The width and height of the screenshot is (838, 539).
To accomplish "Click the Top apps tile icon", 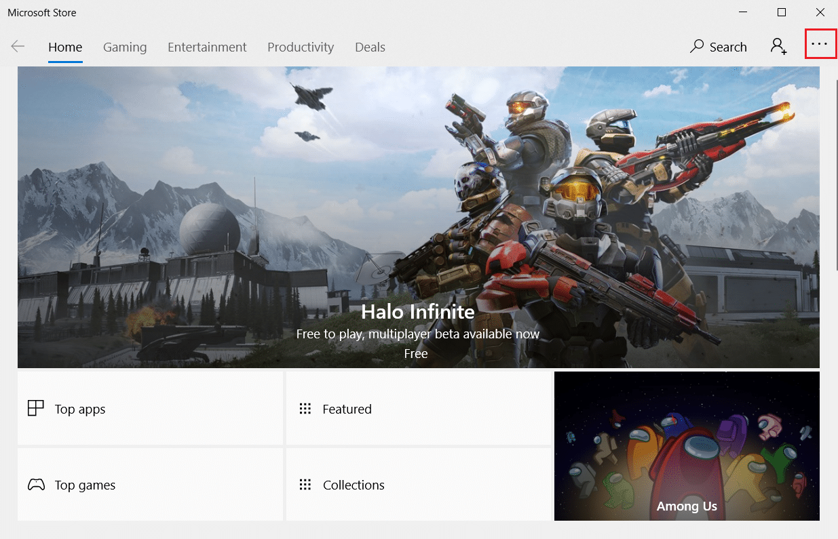I will pos(35,408).
